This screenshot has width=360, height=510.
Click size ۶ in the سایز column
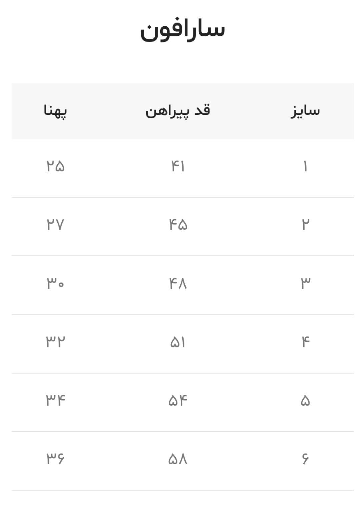pyautogui.click(x=305, y=459)
